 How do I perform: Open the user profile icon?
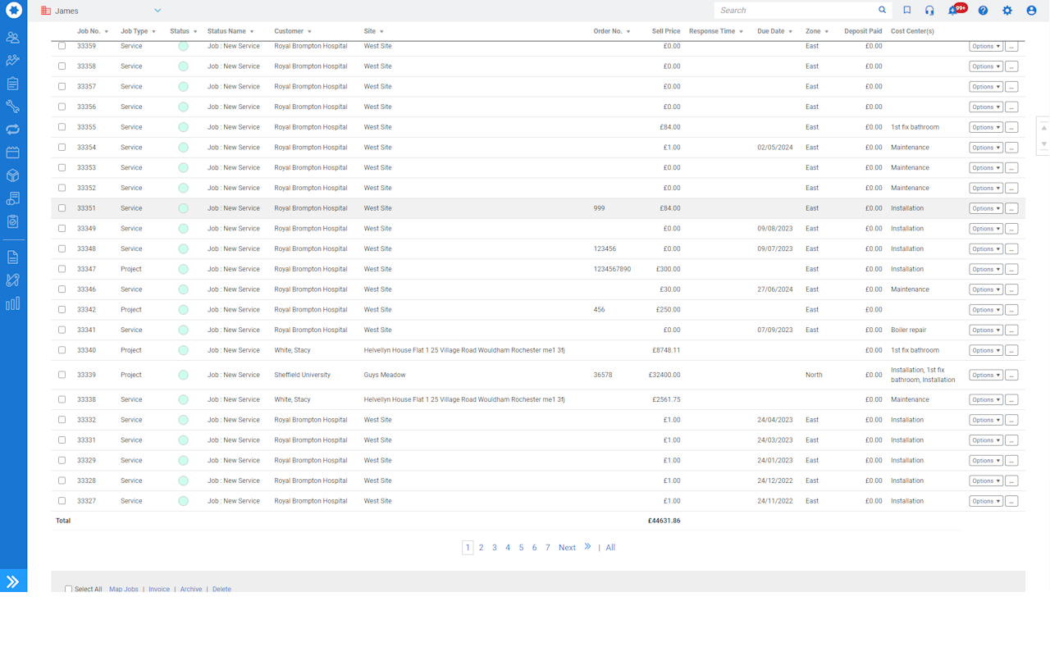tap(1031, 11)
